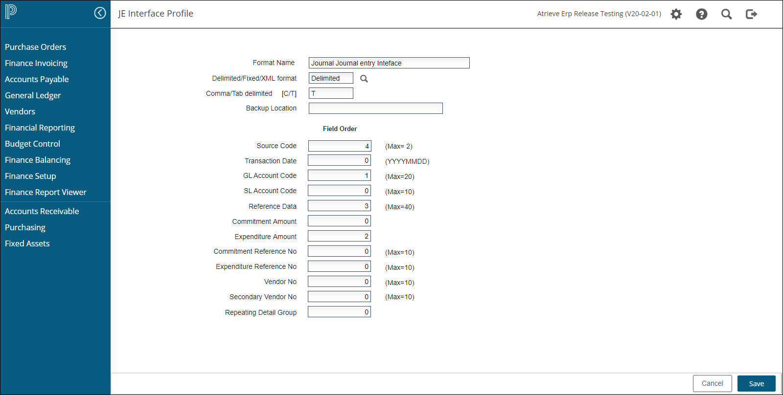
Task: Click the Cancel button
Action: pyautogui.click(x=712, y=383)
